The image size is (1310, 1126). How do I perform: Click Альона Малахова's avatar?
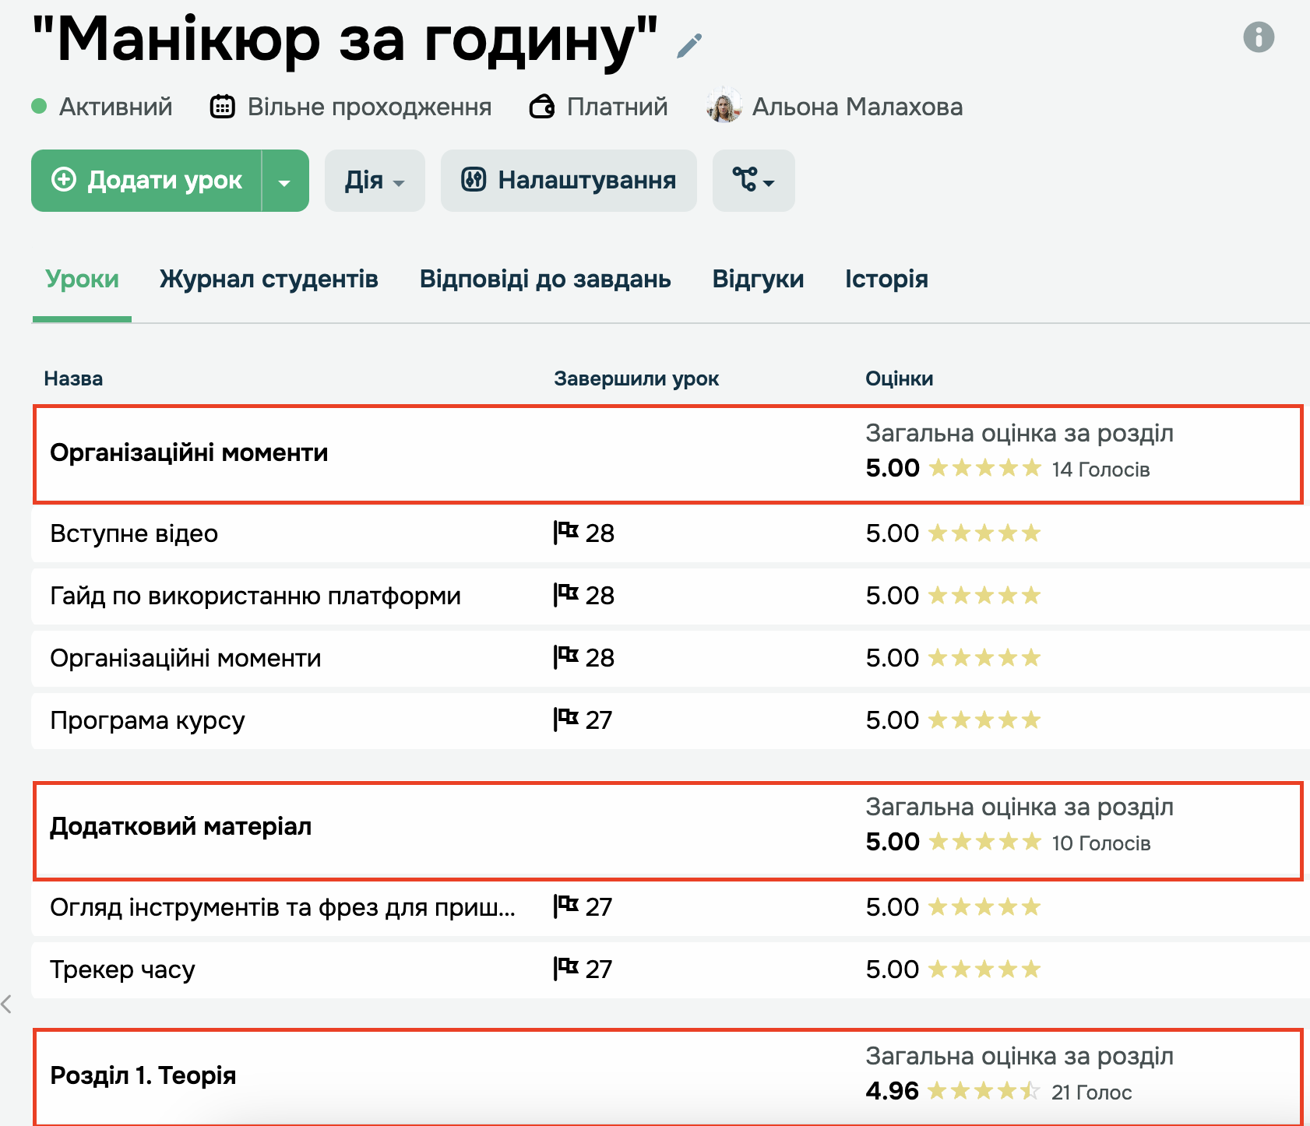[x=724, y=107]
